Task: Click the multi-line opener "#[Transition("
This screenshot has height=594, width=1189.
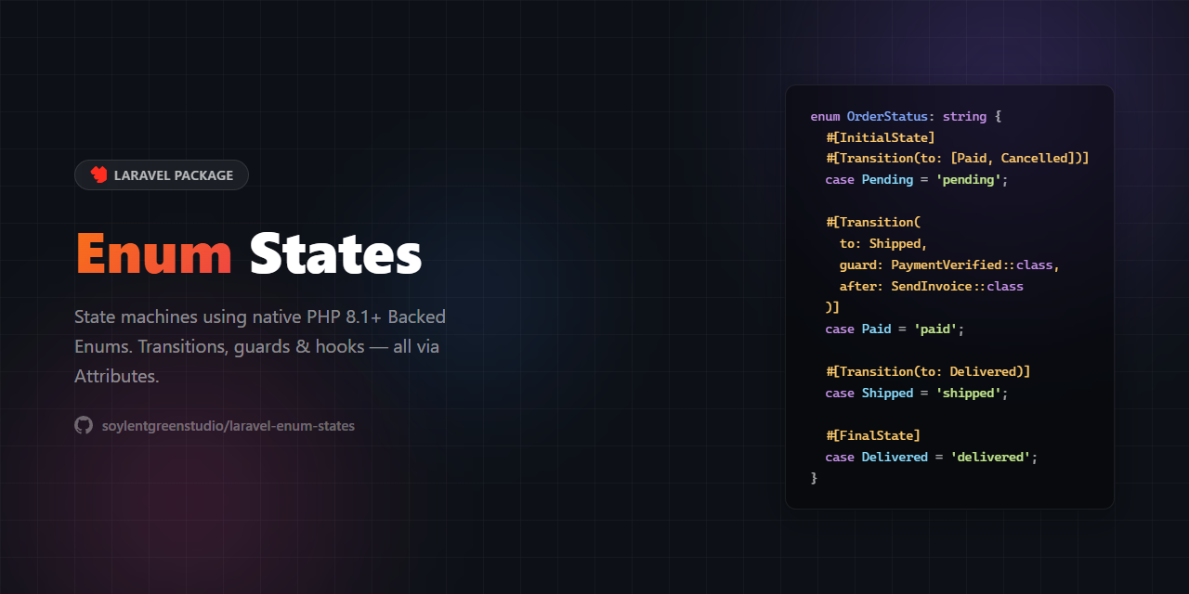Action: pyautogui.click(x=873, y=223)
